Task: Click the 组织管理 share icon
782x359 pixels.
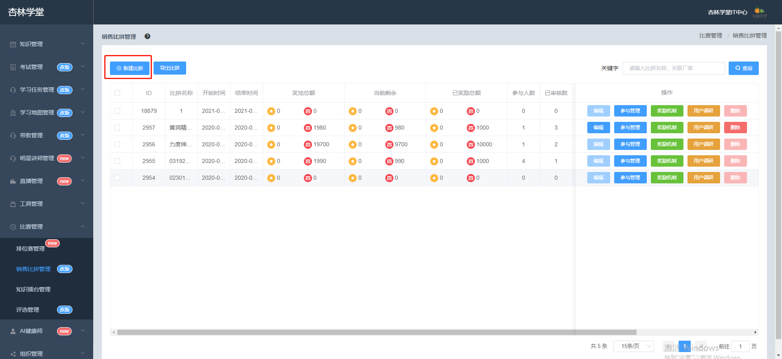Action: click(13, 354)
